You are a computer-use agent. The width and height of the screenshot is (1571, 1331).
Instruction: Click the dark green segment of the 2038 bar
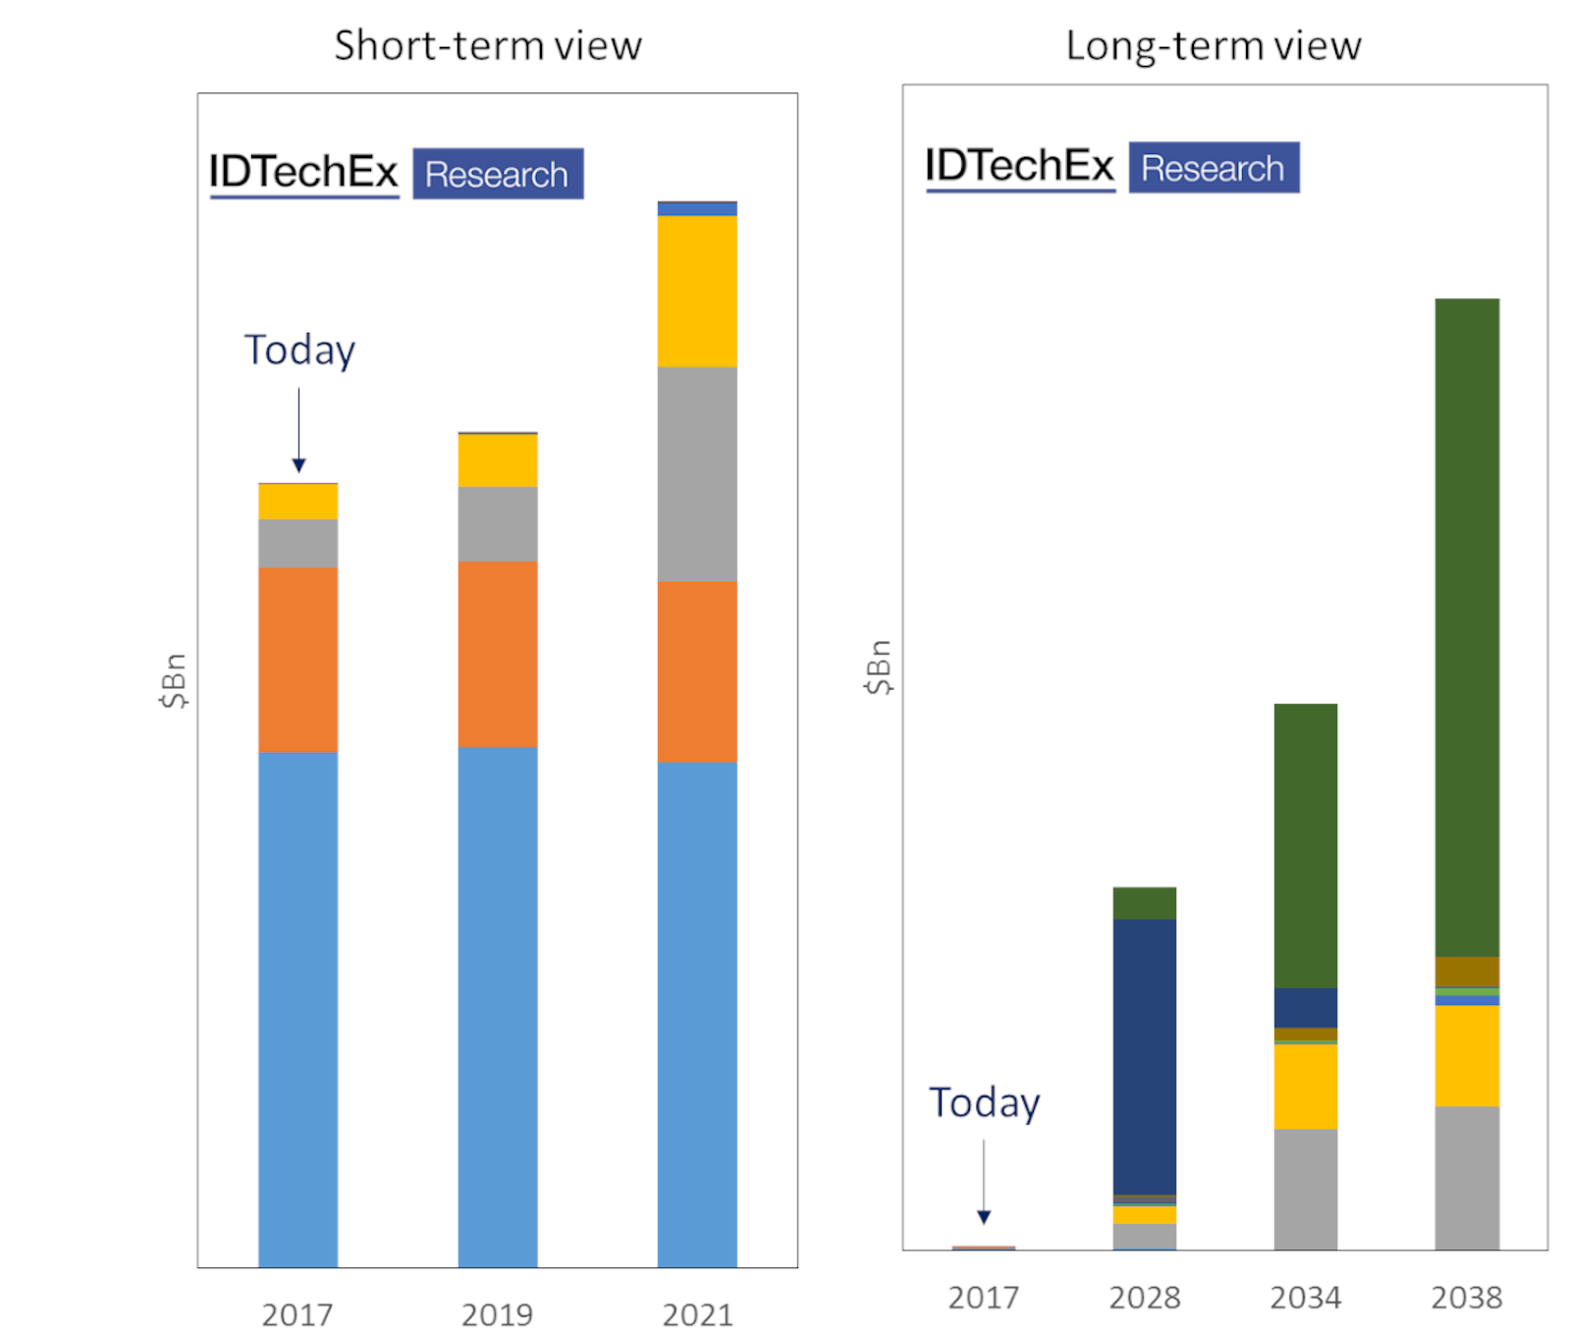click(1467, 627)
